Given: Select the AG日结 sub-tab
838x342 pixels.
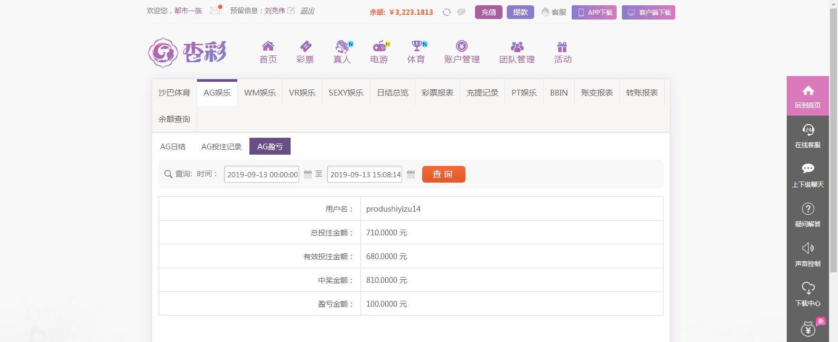Looking at the screenshot, I should point(173,146).
